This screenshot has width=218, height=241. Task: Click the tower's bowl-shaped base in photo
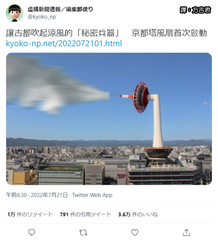pos(159,152)
